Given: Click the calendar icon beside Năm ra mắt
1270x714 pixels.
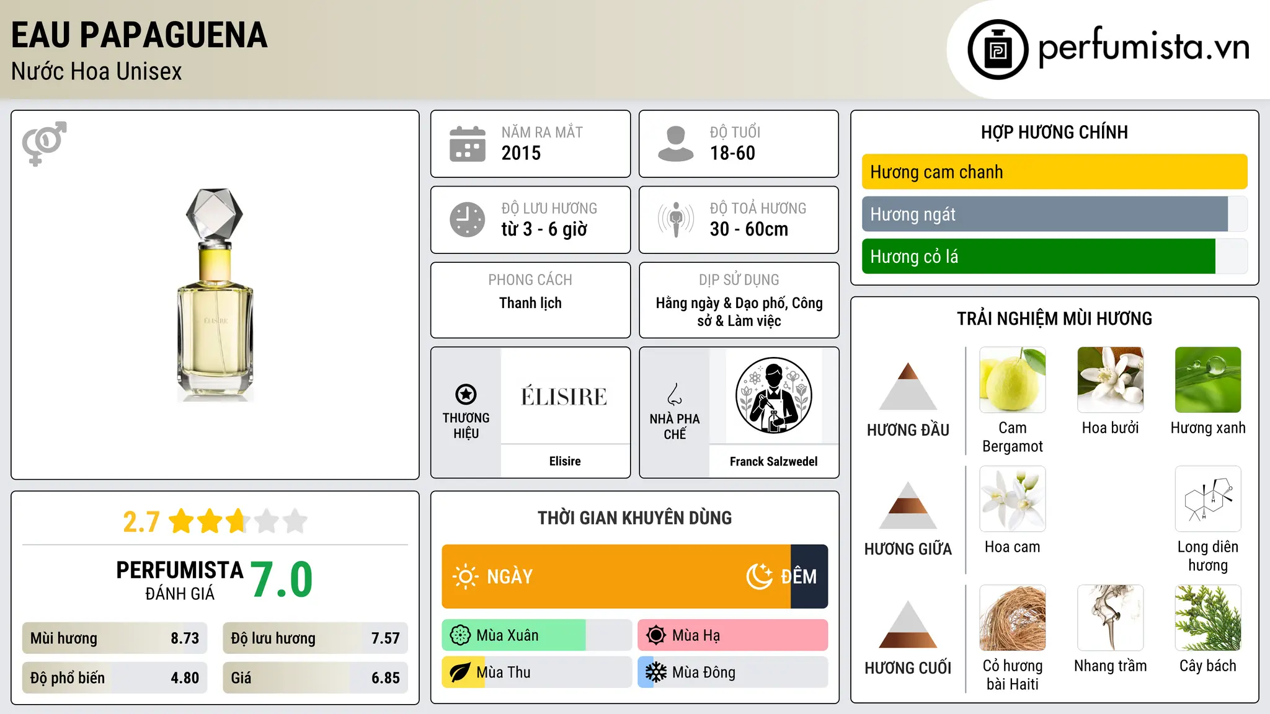Looking at the screenshot, I should point(468,144).
